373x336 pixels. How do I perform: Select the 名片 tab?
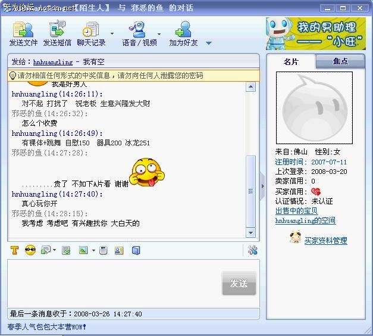291,61
